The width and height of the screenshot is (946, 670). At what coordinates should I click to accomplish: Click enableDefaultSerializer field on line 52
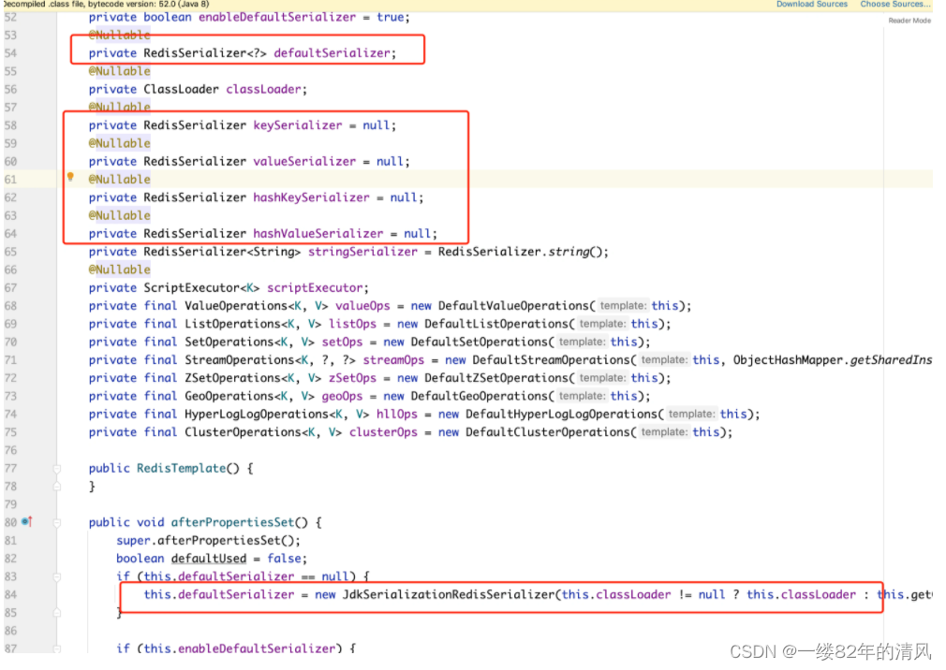coord(277,17)
